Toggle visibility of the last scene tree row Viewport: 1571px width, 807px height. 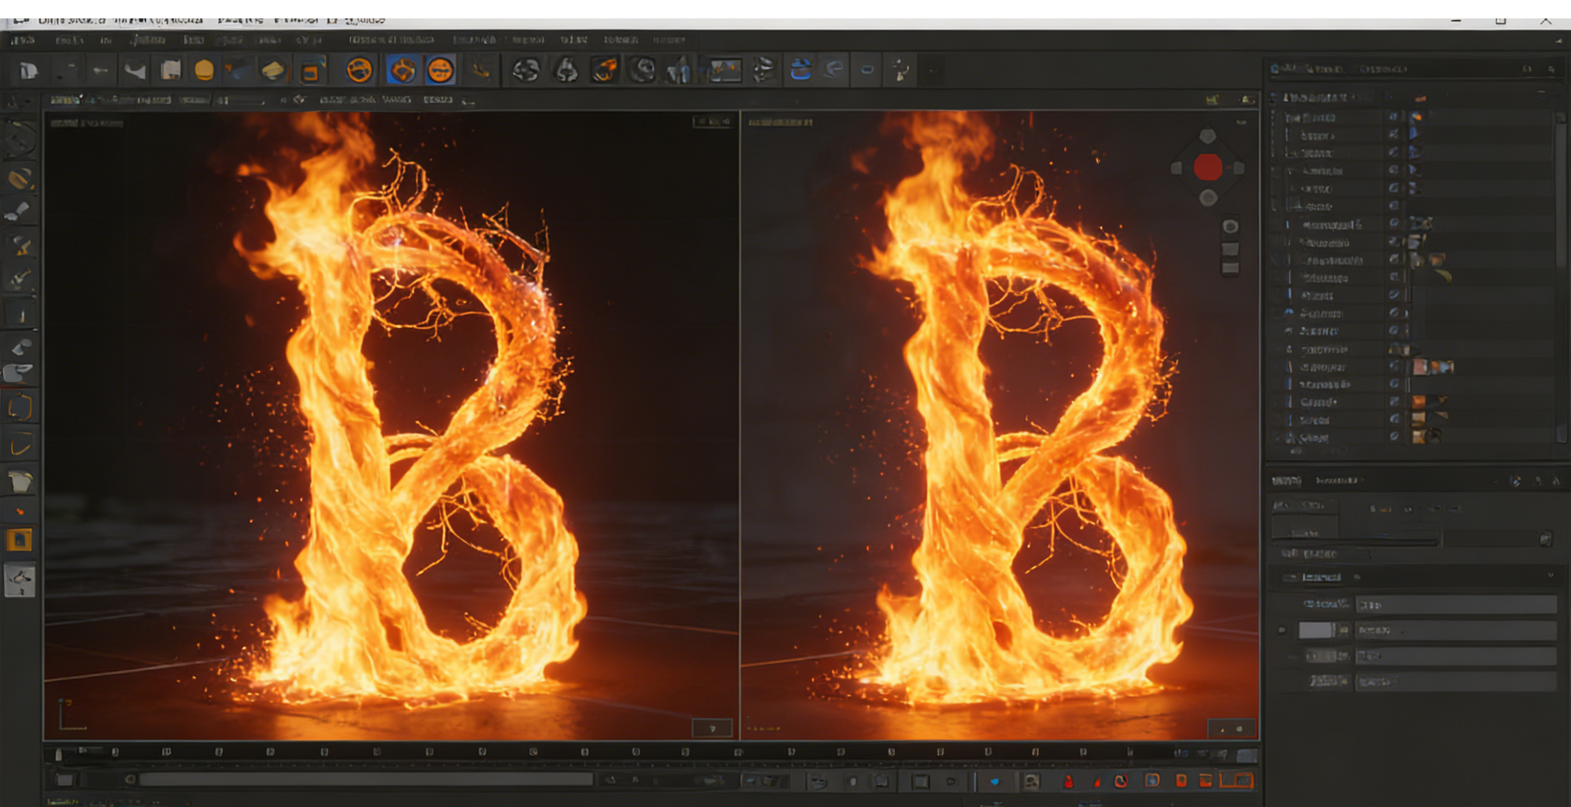(x=1394, y=437)
